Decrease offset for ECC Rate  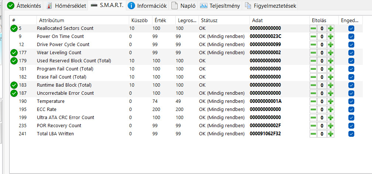(x=313, y=109)
